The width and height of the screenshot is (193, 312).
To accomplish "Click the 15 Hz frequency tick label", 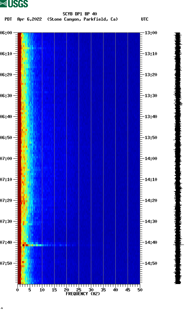I will (x=54, y=290).
